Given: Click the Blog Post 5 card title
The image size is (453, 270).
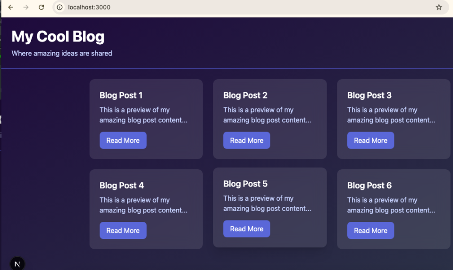Looking at the screenshot, I should (245, 184).
